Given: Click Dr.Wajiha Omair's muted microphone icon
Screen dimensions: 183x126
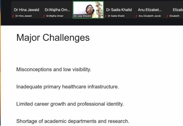Looking at the screenshot, I should click(x=44, y=16).
